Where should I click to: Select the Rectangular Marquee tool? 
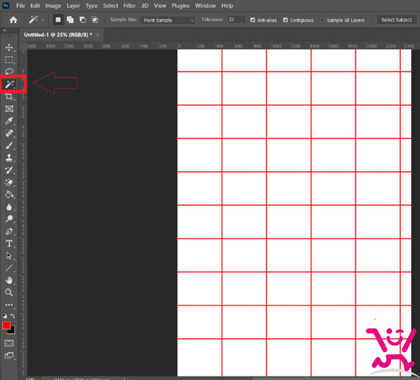[9, 60]
